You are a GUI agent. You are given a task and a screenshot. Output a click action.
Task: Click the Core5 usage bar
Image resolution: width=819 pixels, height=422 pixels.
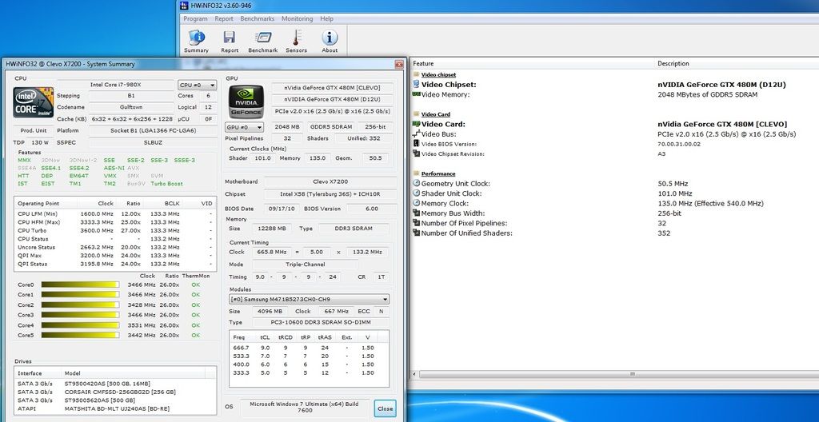click(x=80, y=335)
